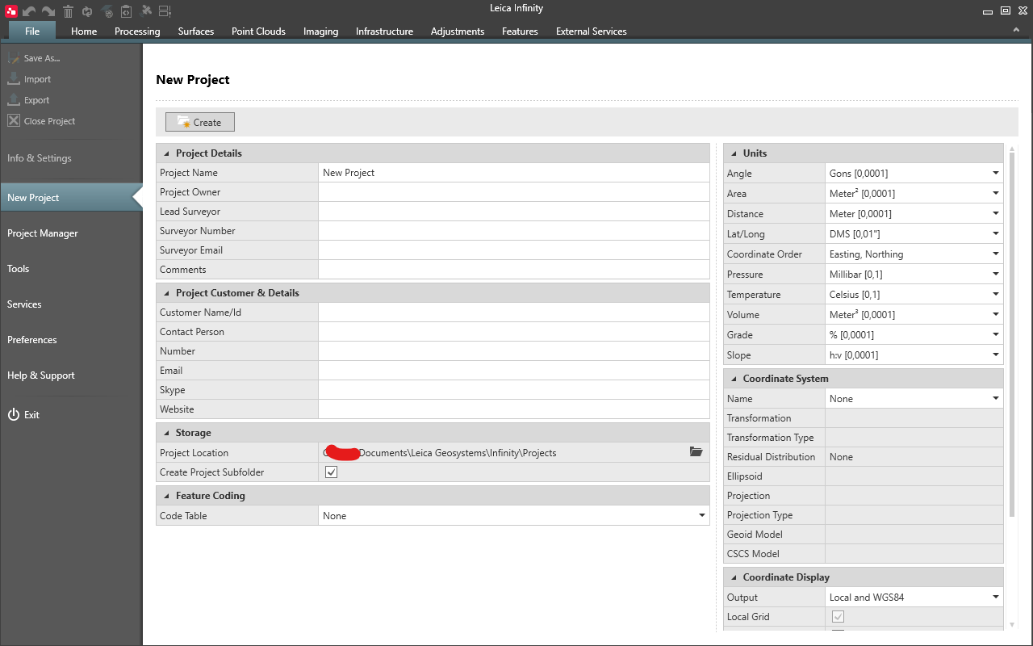
Task: Click the Import icon in the sidebar
Action: (14, 79)
